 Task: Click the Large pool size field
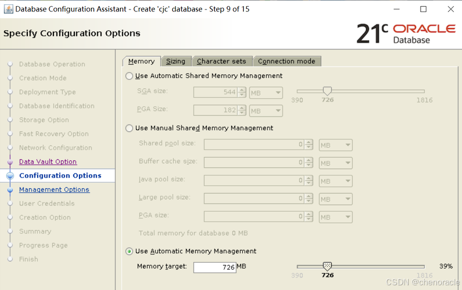tap(254, 199)
